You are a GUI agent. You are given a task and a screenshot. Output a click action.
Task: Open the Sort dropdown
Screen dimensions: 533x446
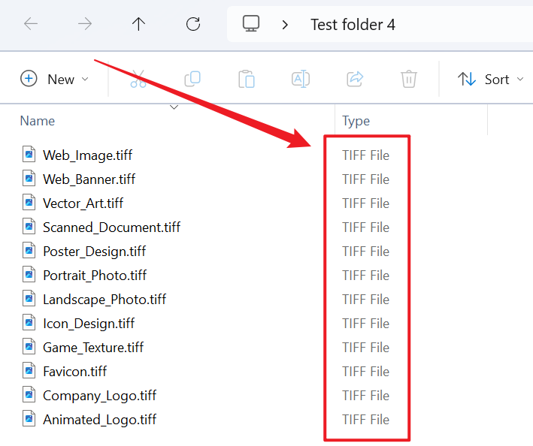tap(490, 79)
